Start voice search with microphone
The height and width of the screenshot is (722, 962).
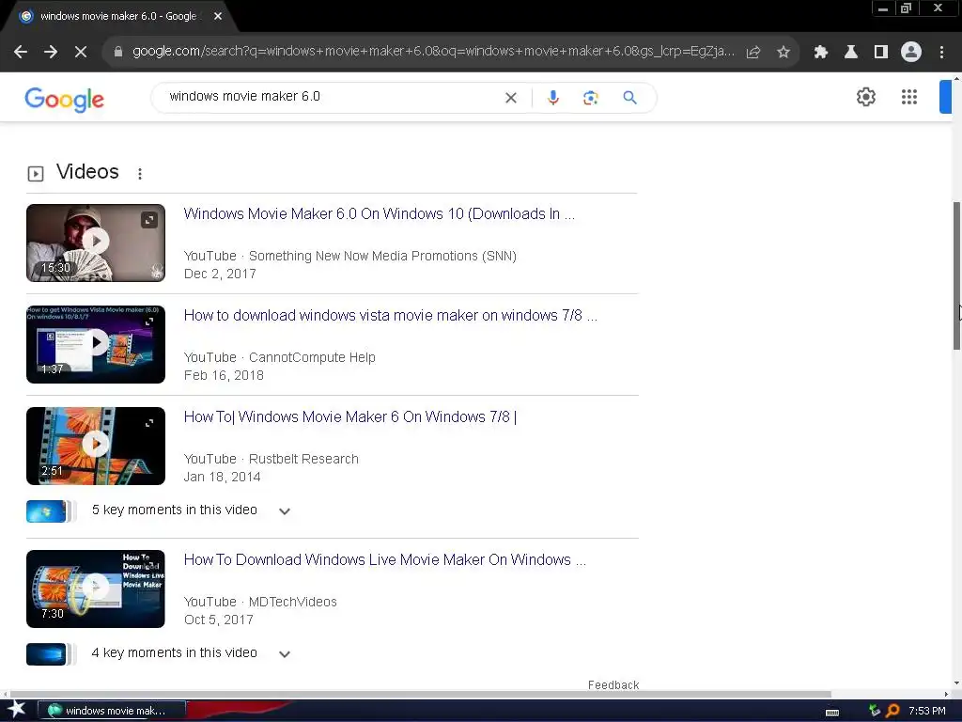pos(552,98)
